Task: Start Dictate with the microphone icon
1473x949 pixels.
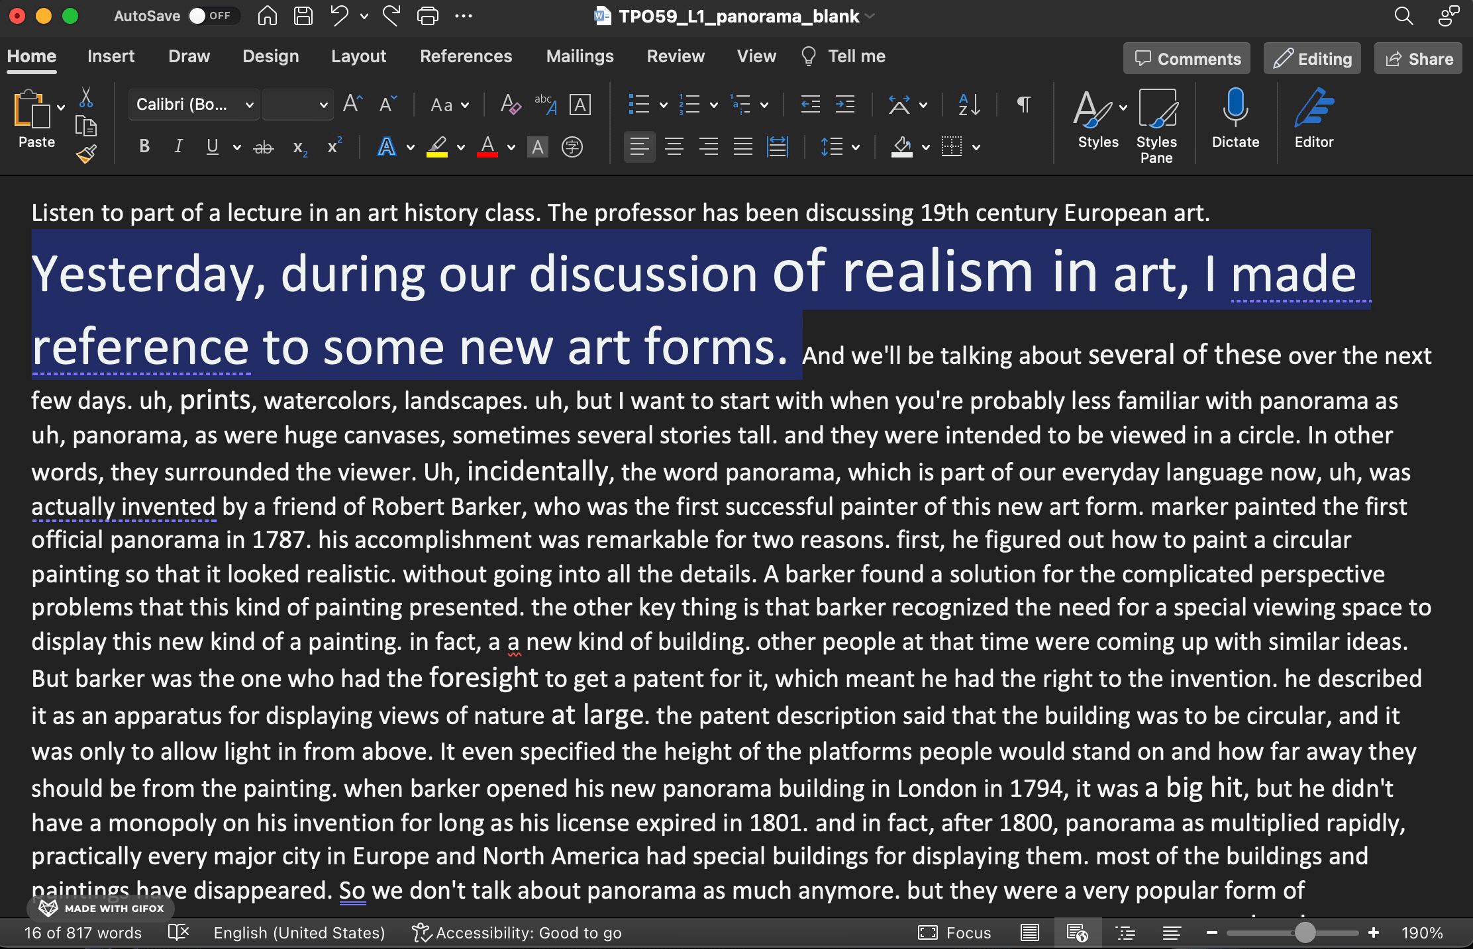Action: point(1235,118)
